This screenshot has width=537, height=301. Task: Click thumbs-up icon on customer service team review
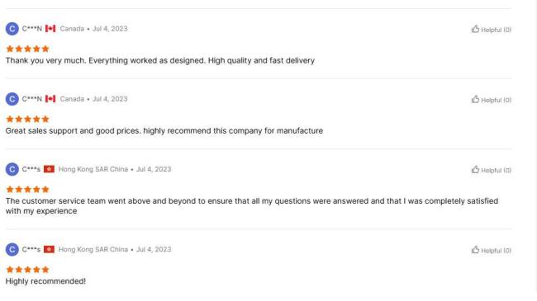pyautogui.click(x=475, y=170)
